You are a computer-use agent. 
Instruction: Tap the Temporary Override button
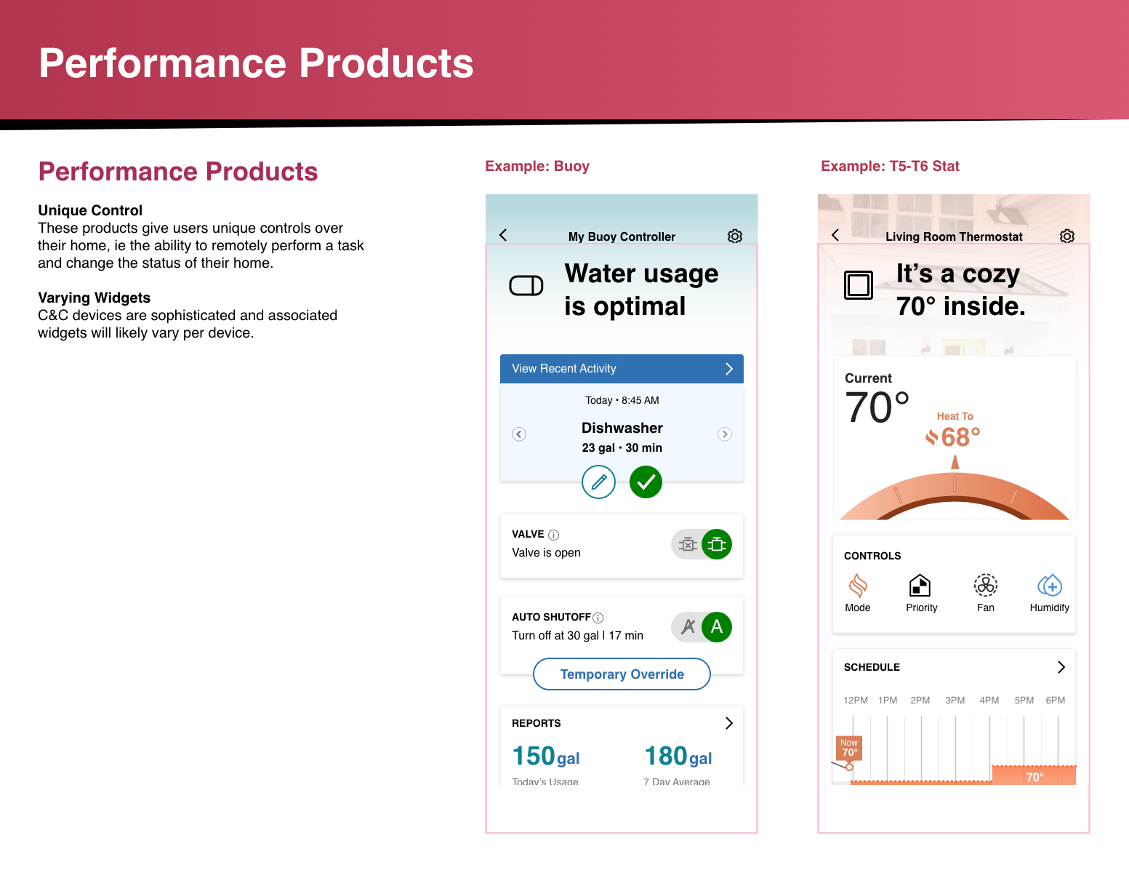[622, 674]
